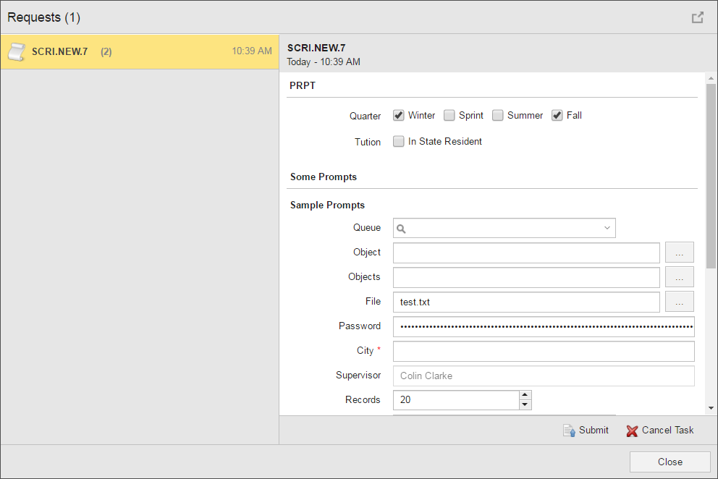Click the search magnifier in Queue field
The width and height of the screenshot is (718, 479).
coord(402,229)
